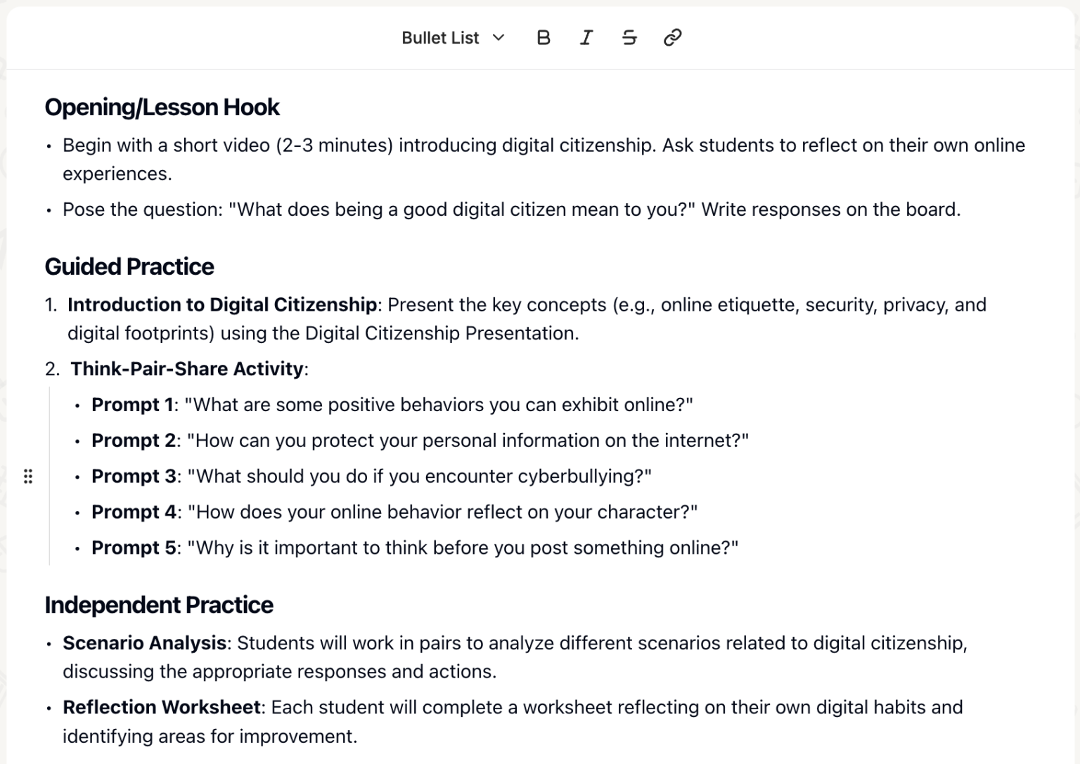The height and width of the screenshot is (764, 1080).
Task: Apply strikethrough formatting
Action: tap(629, 38)
